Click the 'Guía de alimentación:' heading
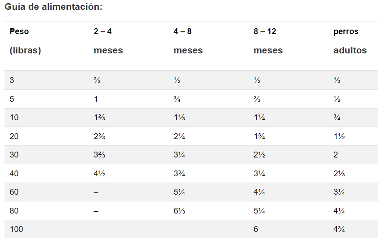The width and height of the screenshot is (378, 240). 53,8
